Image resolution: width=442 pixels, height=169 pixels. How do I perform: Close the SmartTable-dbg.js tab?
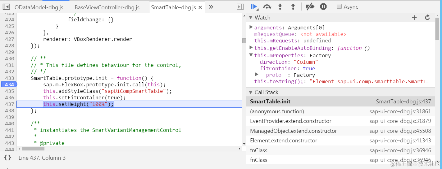(200, 7)
